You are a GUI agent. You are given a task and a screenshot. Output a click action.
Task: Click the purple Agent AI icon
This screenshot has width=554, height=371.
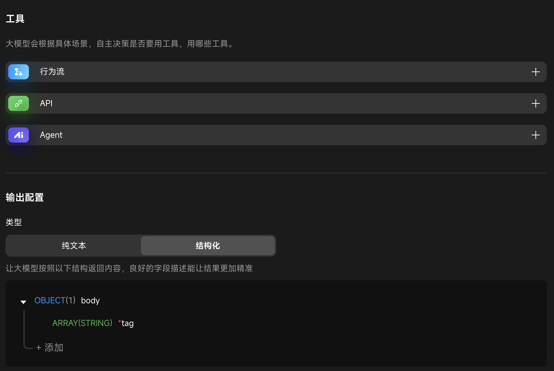tap(19, 135)
